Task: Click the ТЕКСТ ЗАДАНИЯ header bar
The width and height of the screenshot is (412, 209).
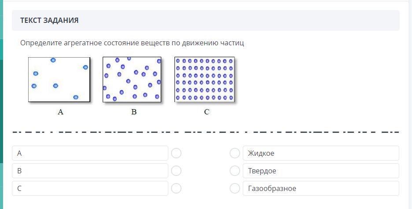Action: point(205,21)
